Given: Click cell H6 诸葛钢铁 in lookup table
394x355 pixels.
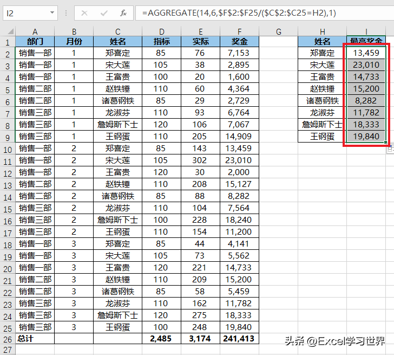Looking at the screenshot, I should pos(323,101).
